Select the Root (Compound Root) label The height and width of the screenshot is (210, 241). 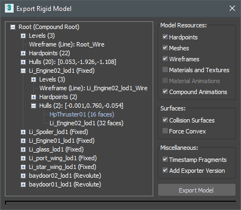(49, 27)
